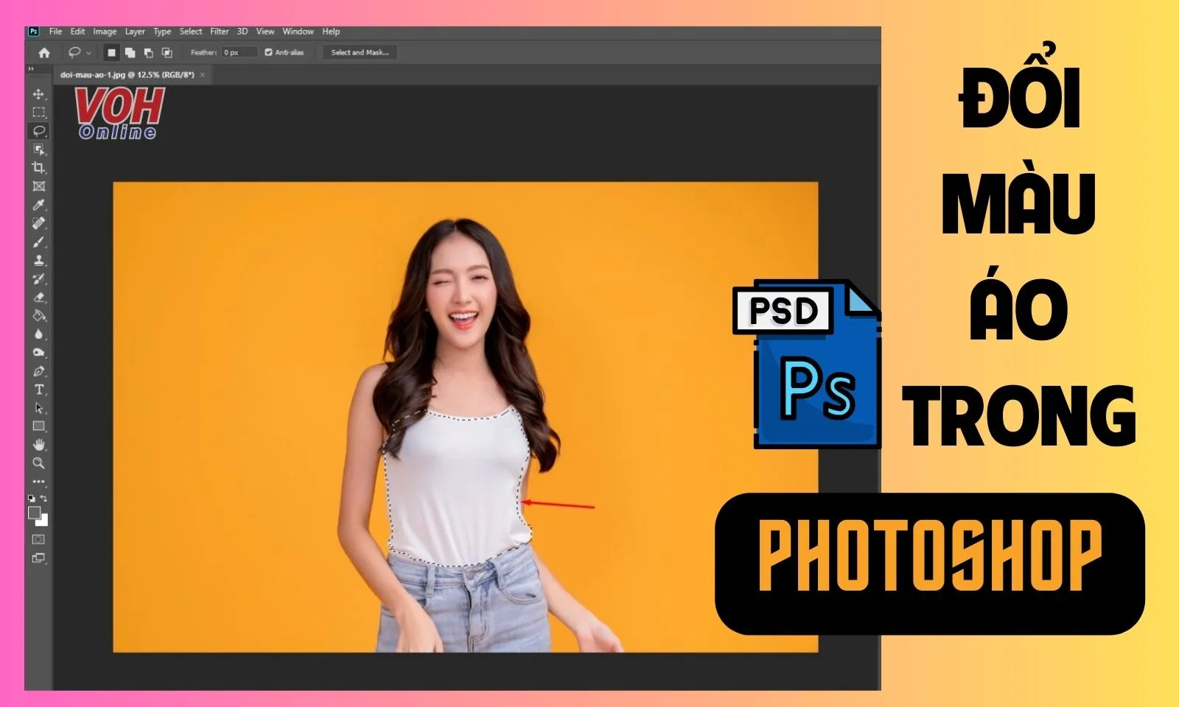The height and width of the screenshot is (707, 1179).
Task: Select the Hand tool
Action: pos(38,445)
